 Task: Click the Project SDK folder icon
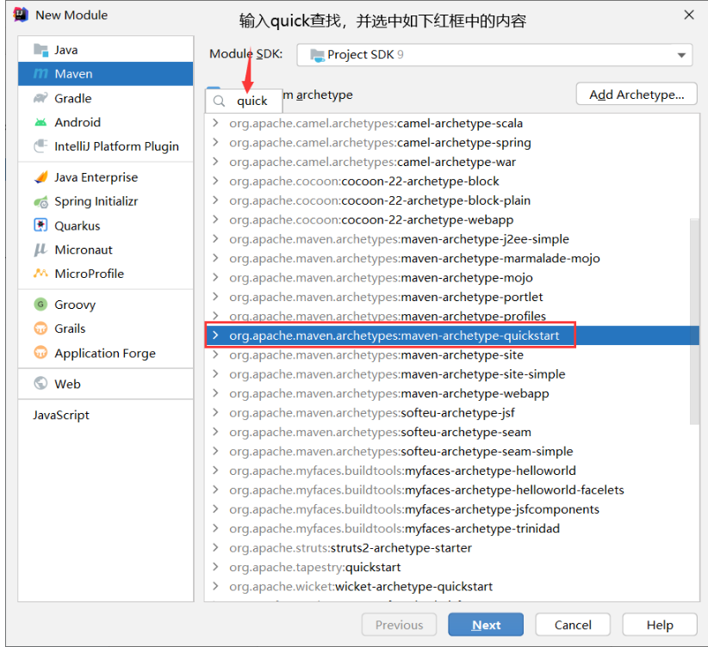[317, 55]
